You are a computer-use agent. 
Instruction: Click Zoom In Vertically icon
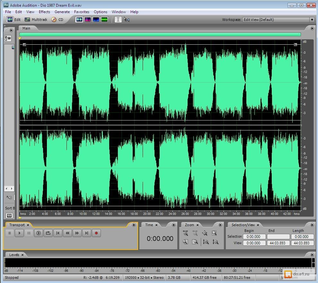(x=206, y=242)
